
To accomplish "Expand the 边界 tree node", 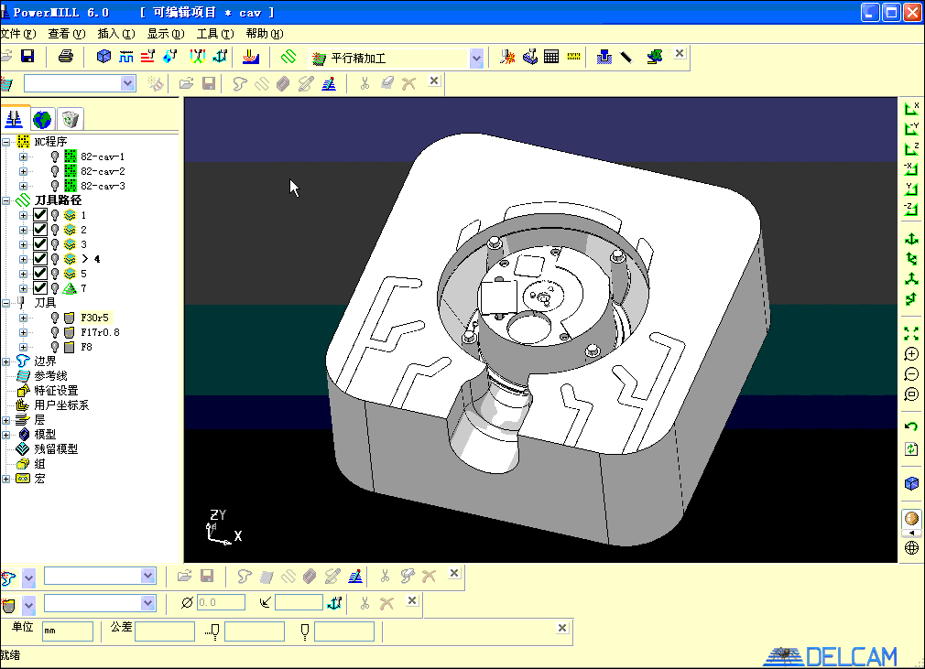I will [5, 361].
